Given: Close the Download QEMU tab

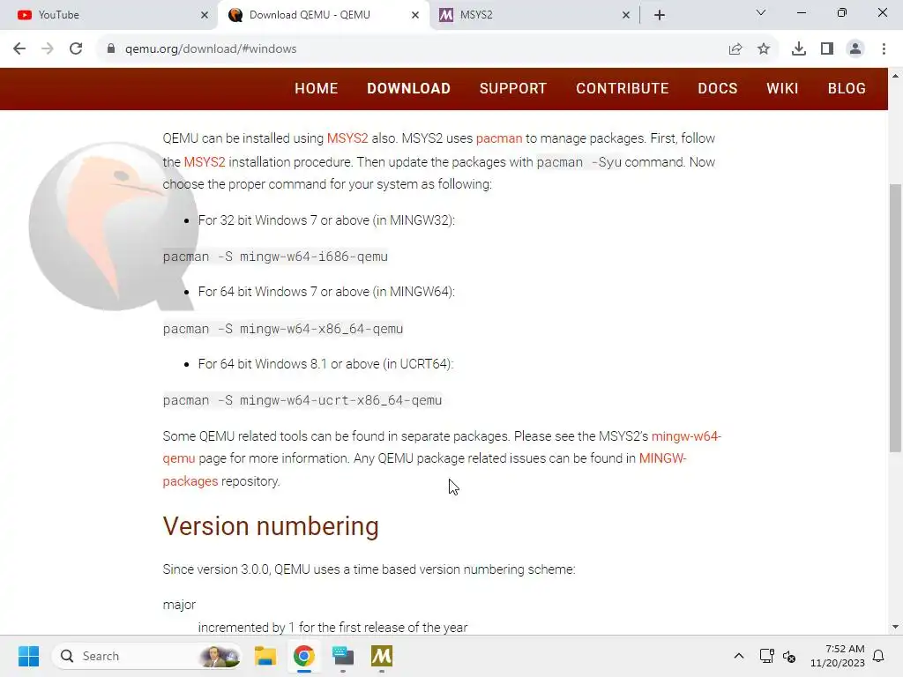Looking at the screenshot, I should pyautogui.click(x=415, y=15).
